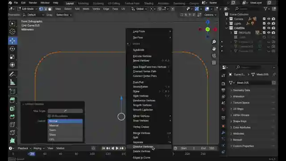Activate the Rotate tool
This screenshot has width=286, height=161.
coord(12,49)
